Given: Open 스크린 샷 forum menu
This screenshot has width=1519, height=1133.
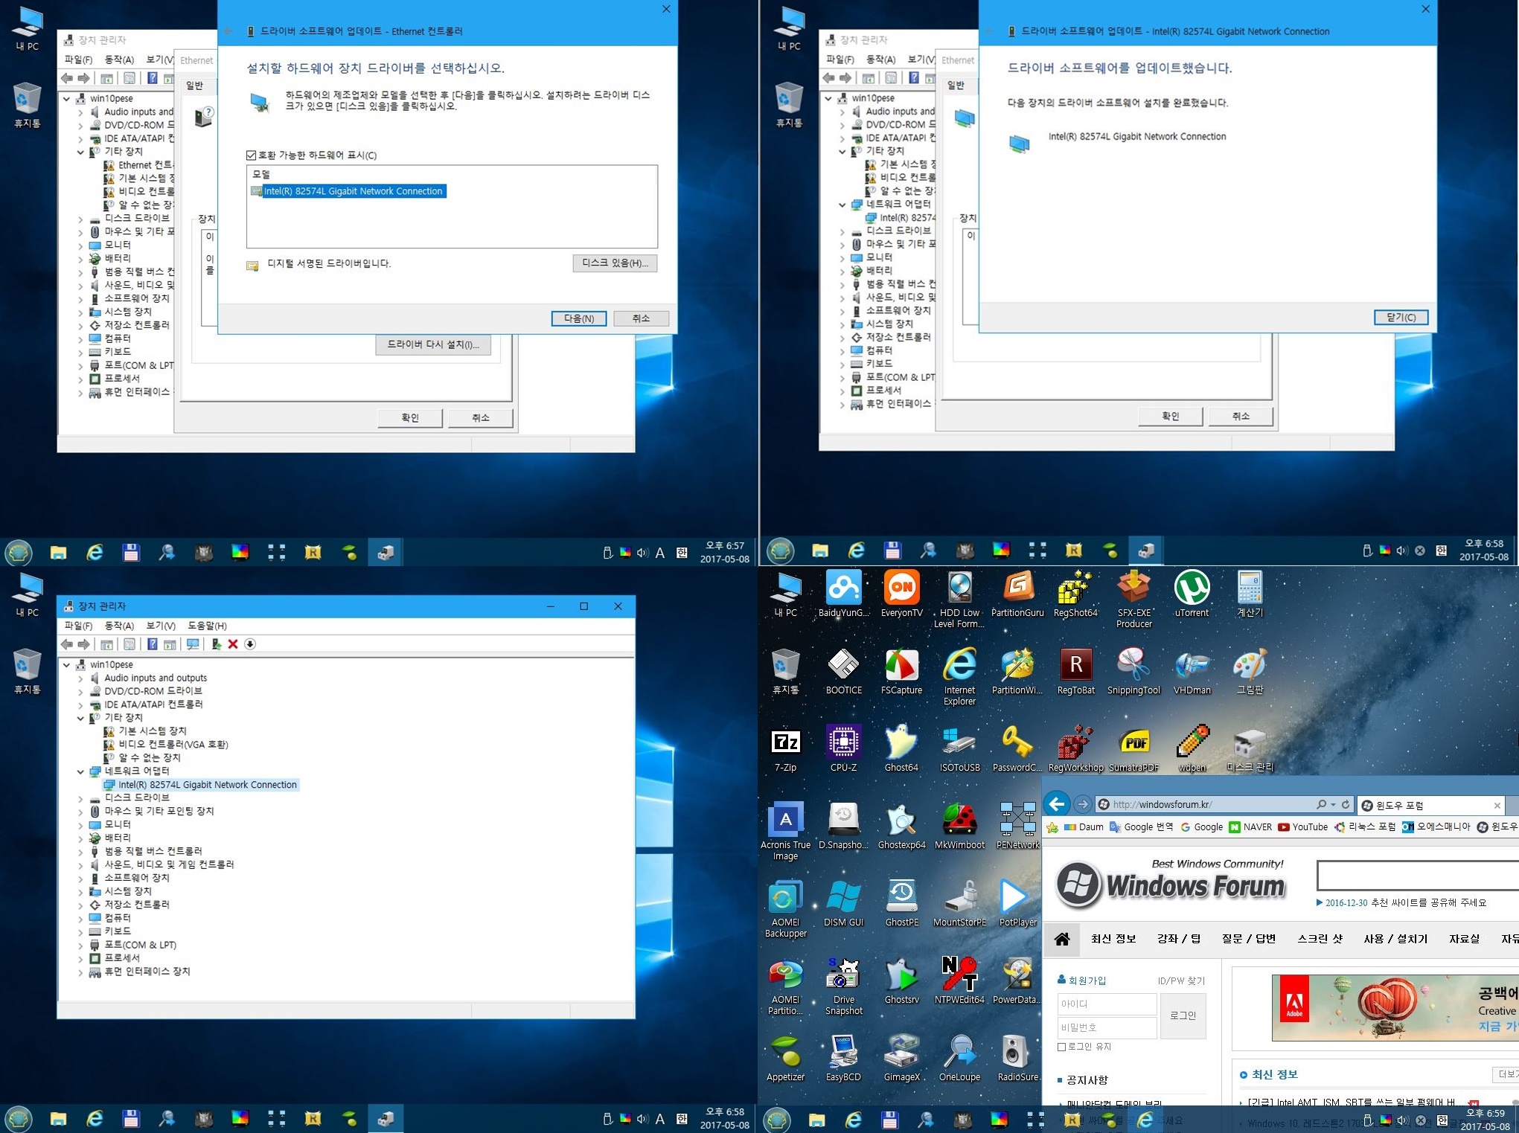Looking at the screenshot, I should 1321,939.
